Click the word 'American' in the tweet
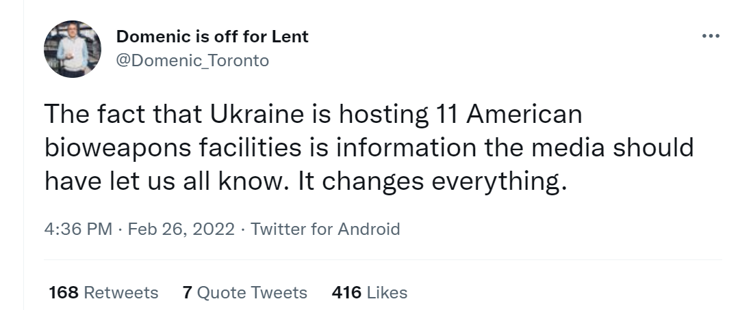Screen dimensions: 738x310 (524, 114)
